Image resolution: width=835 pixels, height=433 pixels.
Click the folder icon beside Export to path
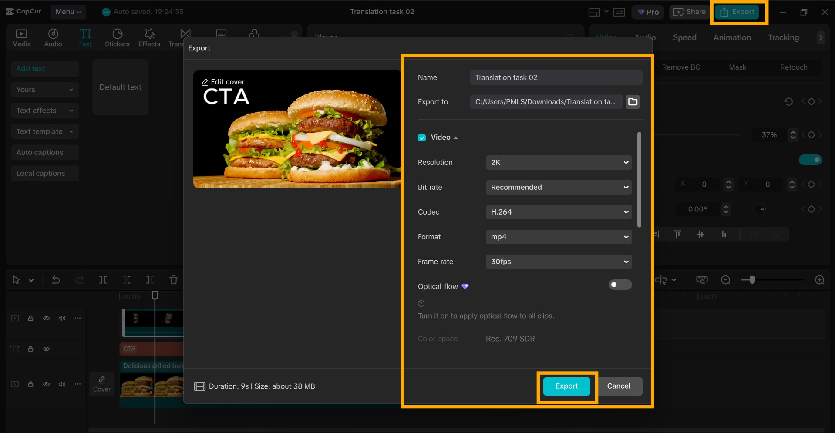[x=633, y=102]
